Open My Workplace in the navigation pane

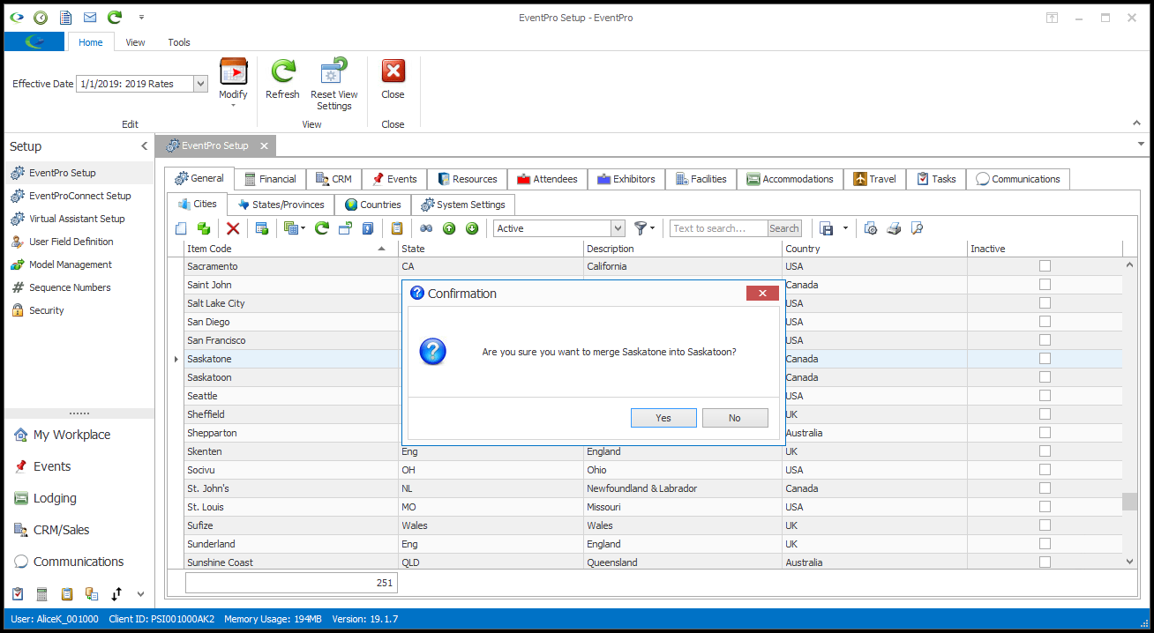click(x=72, y=435)
